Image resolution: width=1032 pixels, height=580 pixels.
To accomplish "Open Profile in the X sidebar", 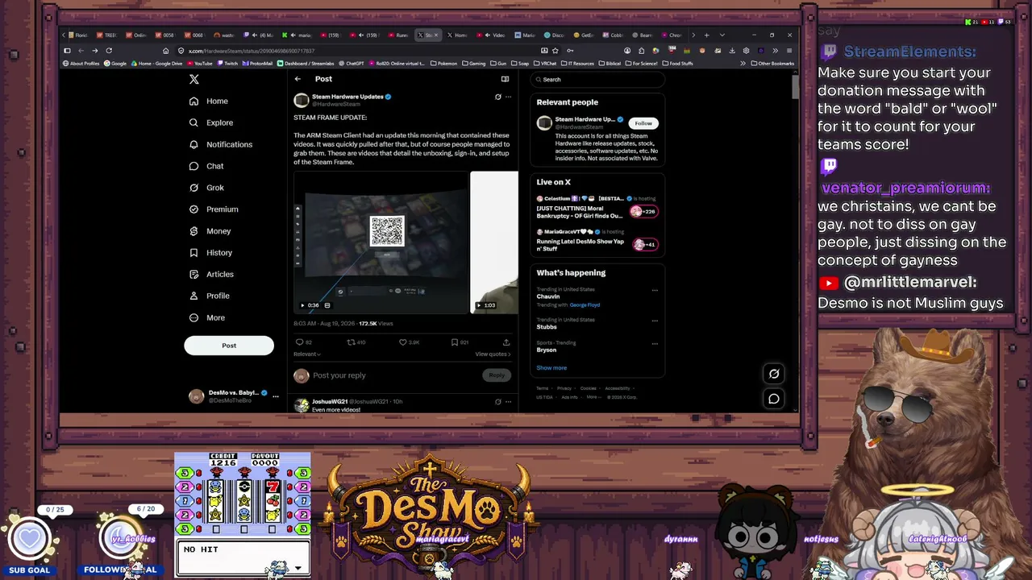I will click(210, 296).
